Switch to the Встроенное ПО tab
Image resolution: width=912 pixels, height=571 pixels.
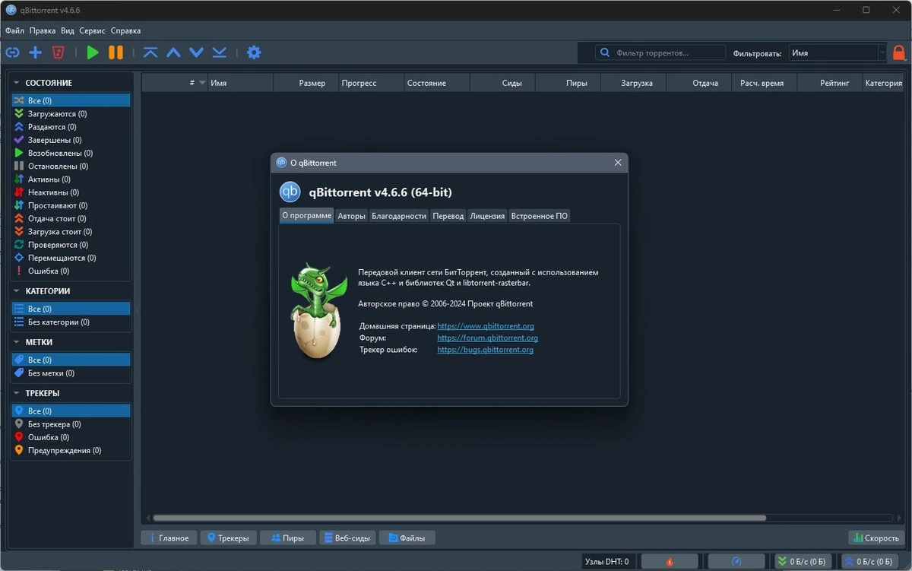tap(539, 216)
